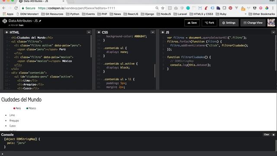Clear the console output
Viewport: 277px width, 156px height.
(x=267, y=135)
